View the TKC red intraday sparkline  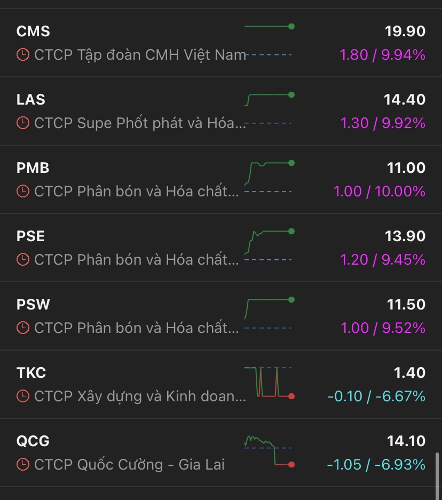coord(269,383)
